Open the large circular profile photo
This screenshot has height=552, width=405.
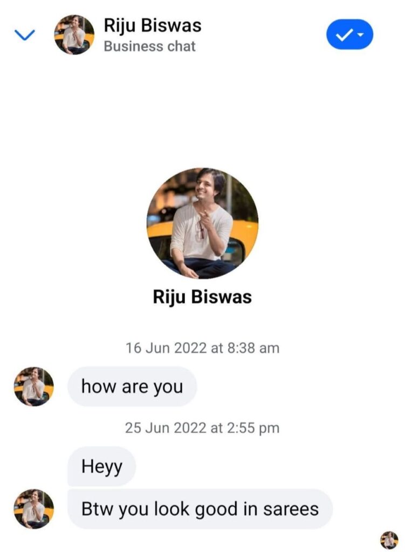(x=202, y=223)
